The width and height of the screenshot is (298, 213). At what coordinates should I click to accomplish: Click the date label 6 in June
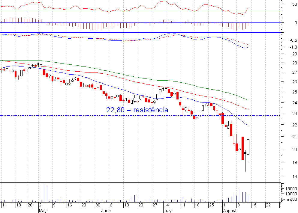click(111, 205)
